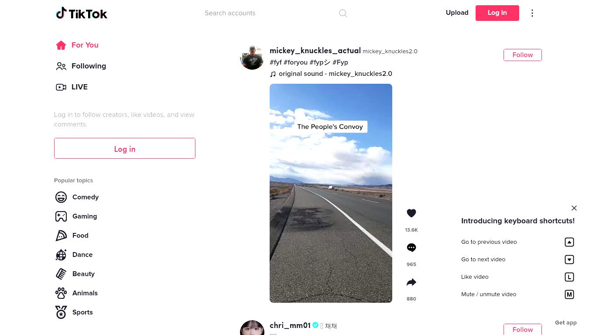Open mickey_knuckles_actual profile avatar

(252, 58)
